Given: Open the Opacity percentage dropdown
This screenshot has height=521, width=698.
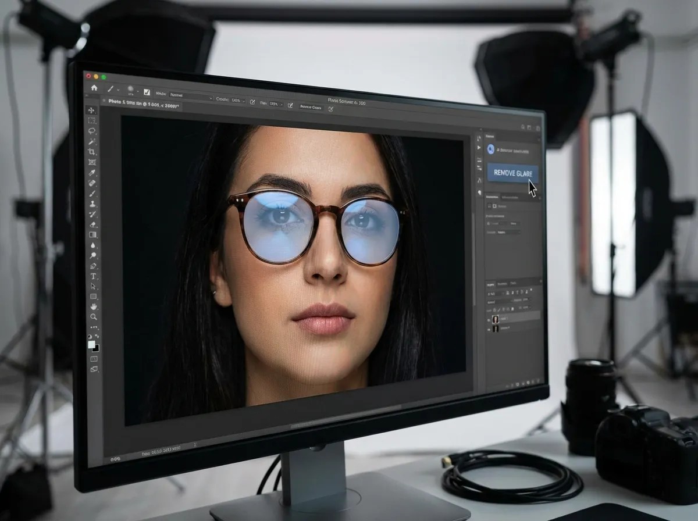Looking at the screenshot, I should click(x=238, y=100).
